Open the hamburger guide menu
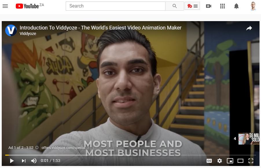 pos(5,6)
